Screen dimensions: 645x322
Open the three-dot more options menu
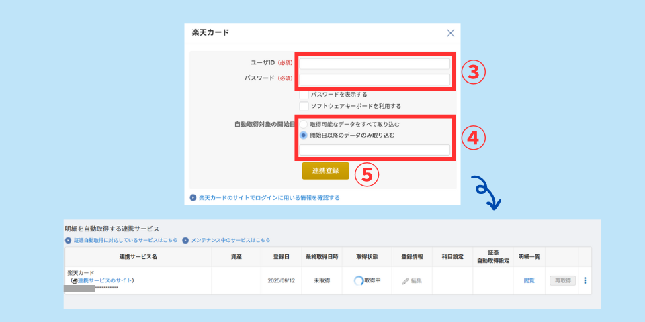585,280
